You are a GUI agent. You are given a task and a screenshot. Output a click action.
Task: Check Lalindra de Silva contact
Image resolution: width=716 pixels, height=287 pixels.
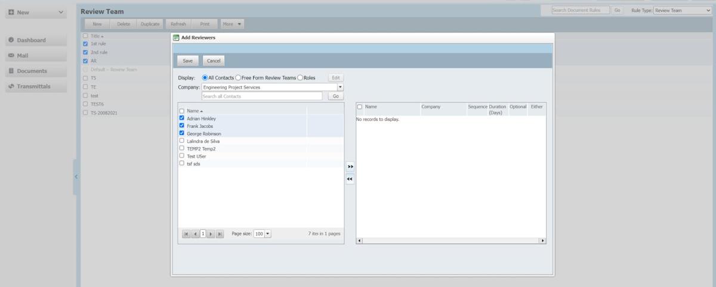182,141
